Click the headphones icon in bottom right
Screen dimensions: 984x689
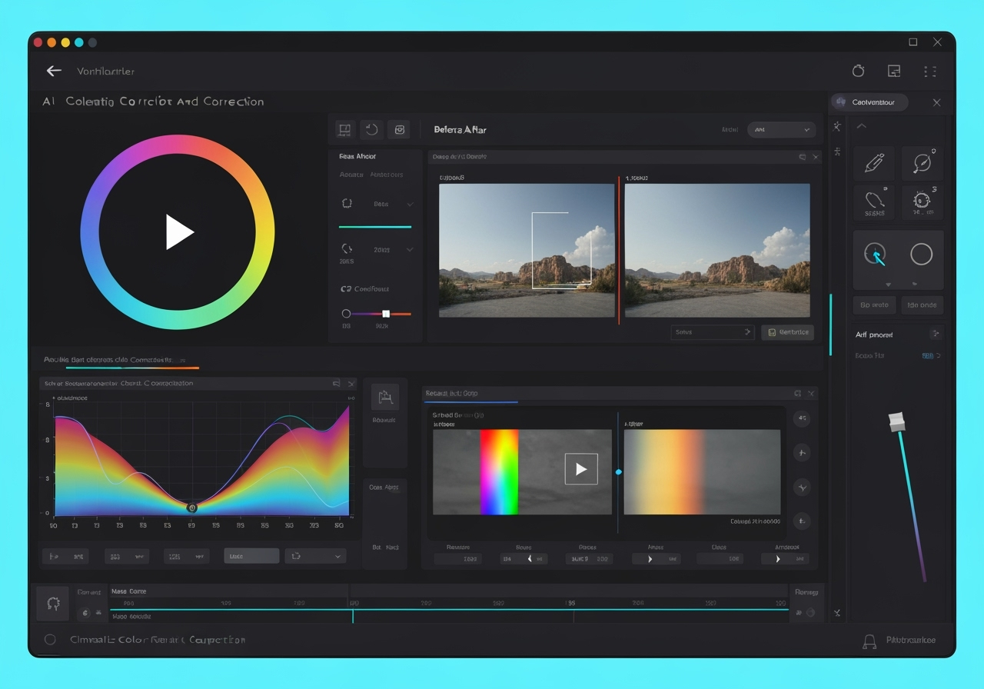869,641
